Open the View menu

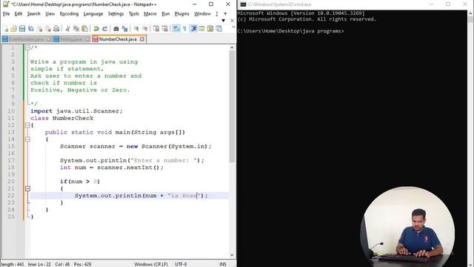pyautogui.click(x=50, y=14)
